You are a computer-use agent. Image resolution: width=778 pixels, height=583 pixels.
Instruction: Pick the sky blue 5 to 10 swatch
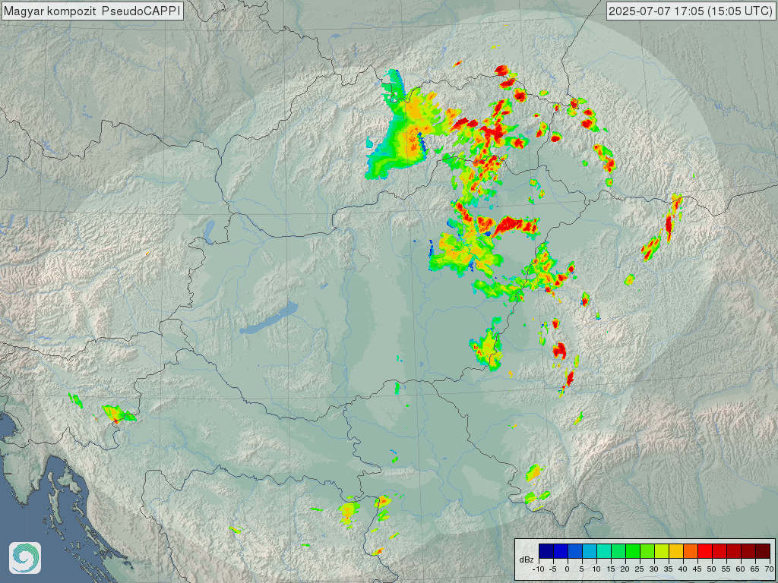(590, 551)
